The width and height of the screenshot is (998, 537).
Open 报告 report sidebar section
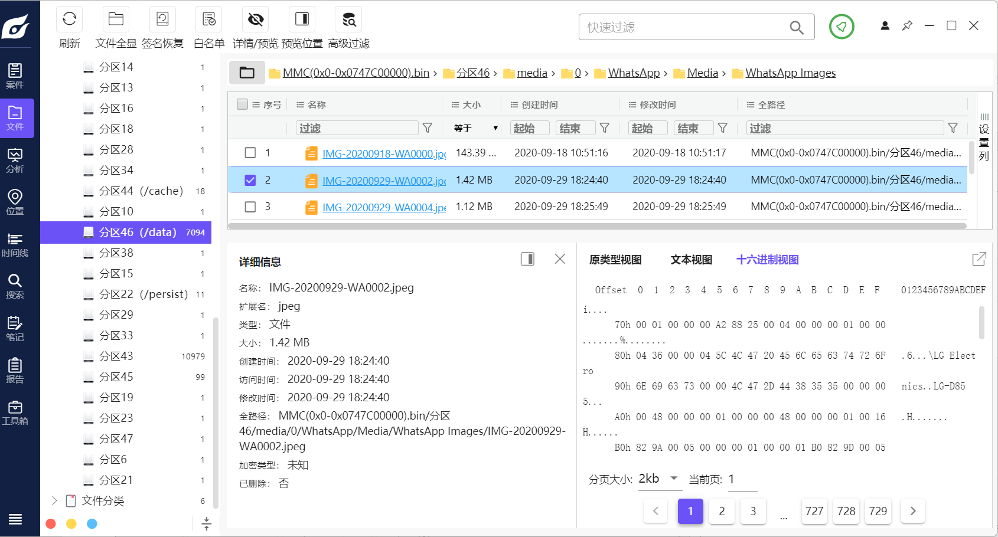pyautogui.click(x=15, y=371)
